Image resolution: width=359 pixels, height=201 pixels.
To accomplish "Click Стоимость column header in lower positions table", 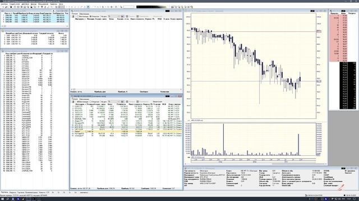I will coord(121,104).
